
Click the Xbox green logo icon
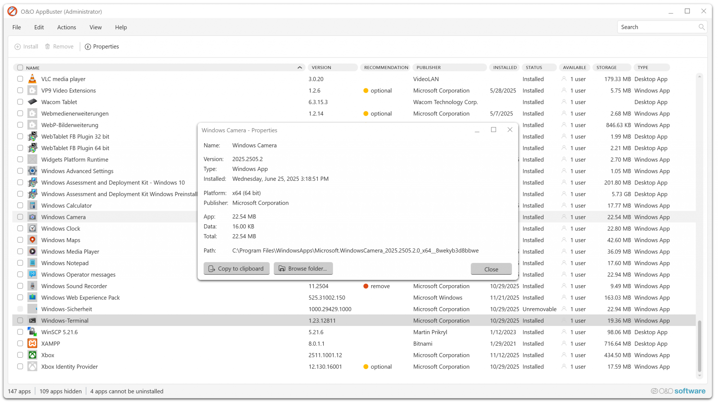32,355
